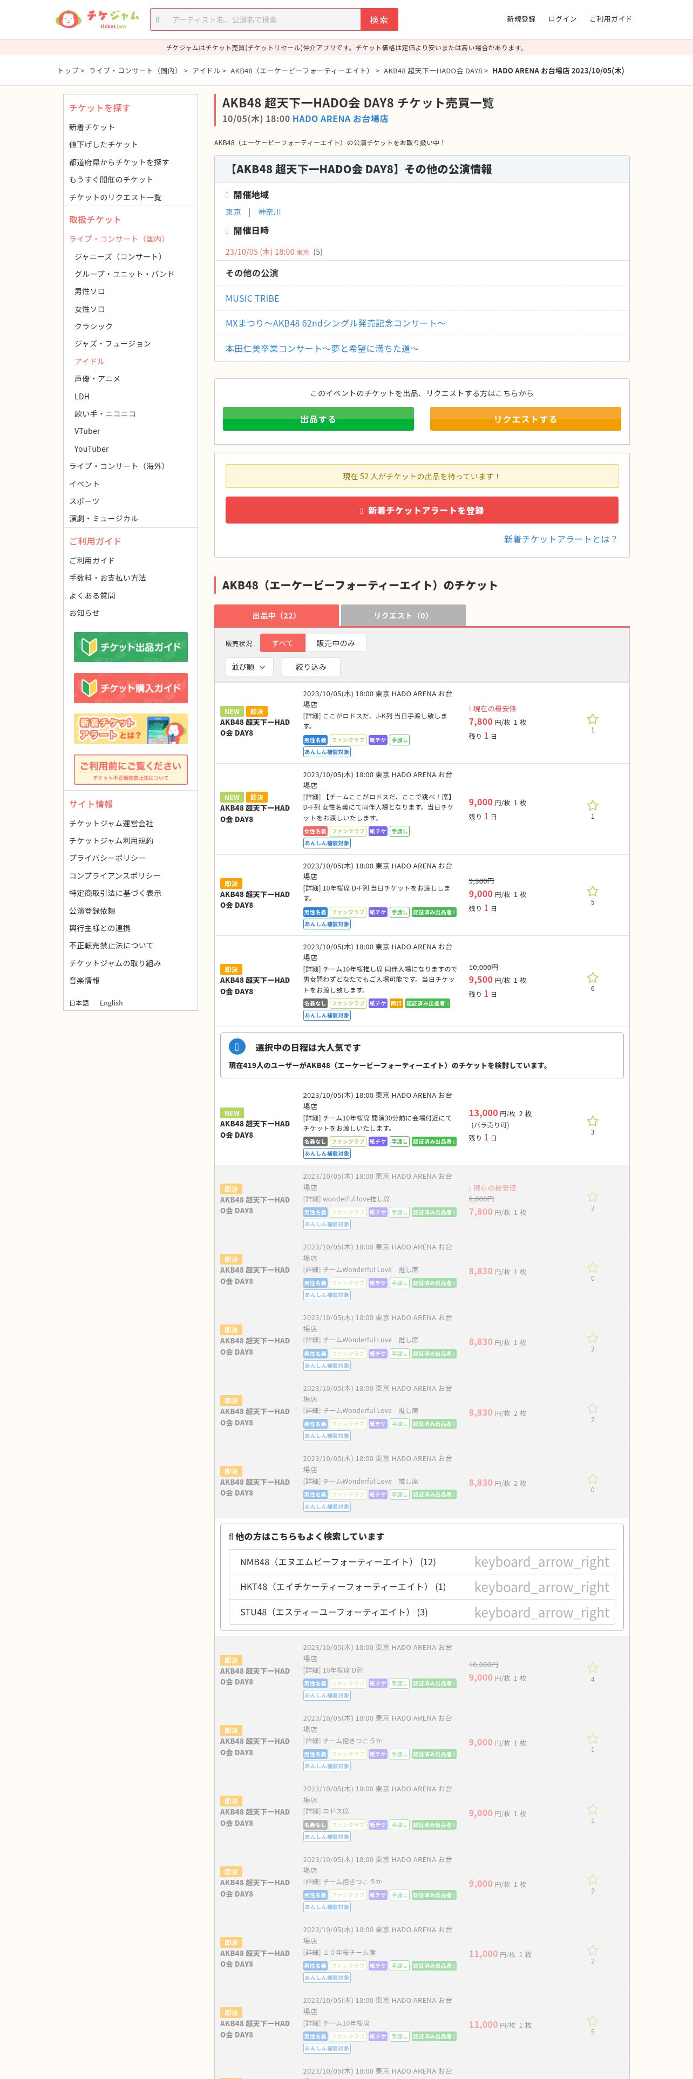
Task: Open HADO ARENA お台場店 venue link
Action: point(341,119)
